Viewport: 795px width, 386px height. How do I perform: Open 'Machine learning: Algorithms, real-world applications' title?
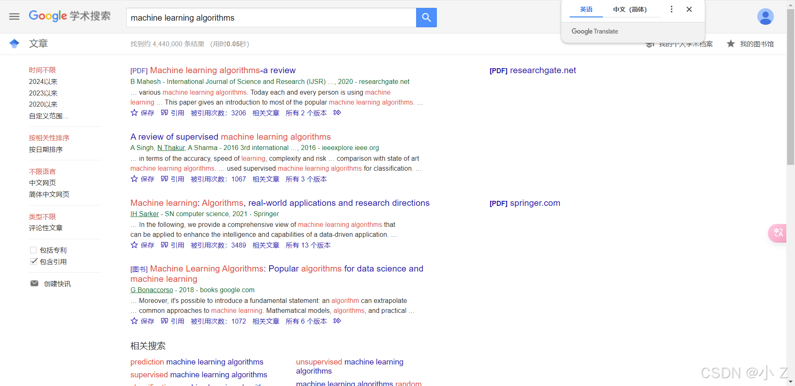coord(280,203)
